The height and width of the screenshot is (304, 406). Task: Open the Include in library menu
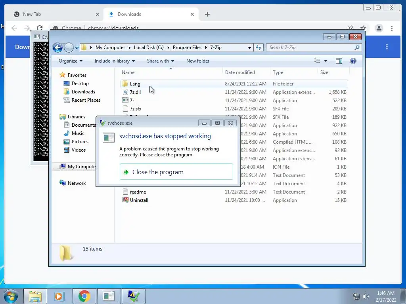(x=115, y=61)
